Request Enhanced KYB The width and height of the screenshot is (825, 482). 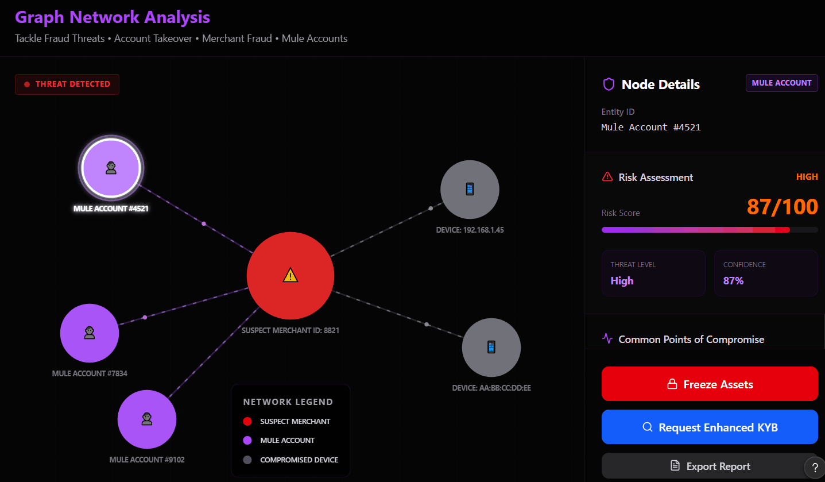point(710,427)
